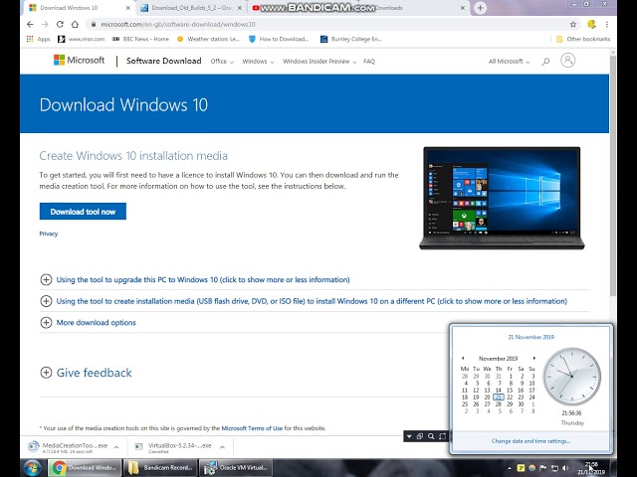
Task: Open the Software Download heading link
Action: point(163,61)
